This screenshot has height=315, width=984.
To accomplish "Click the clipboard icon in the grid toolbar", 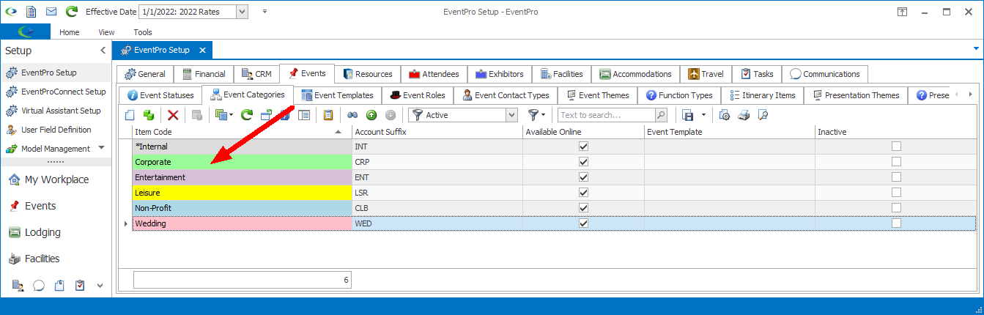I will pos(328,115).
